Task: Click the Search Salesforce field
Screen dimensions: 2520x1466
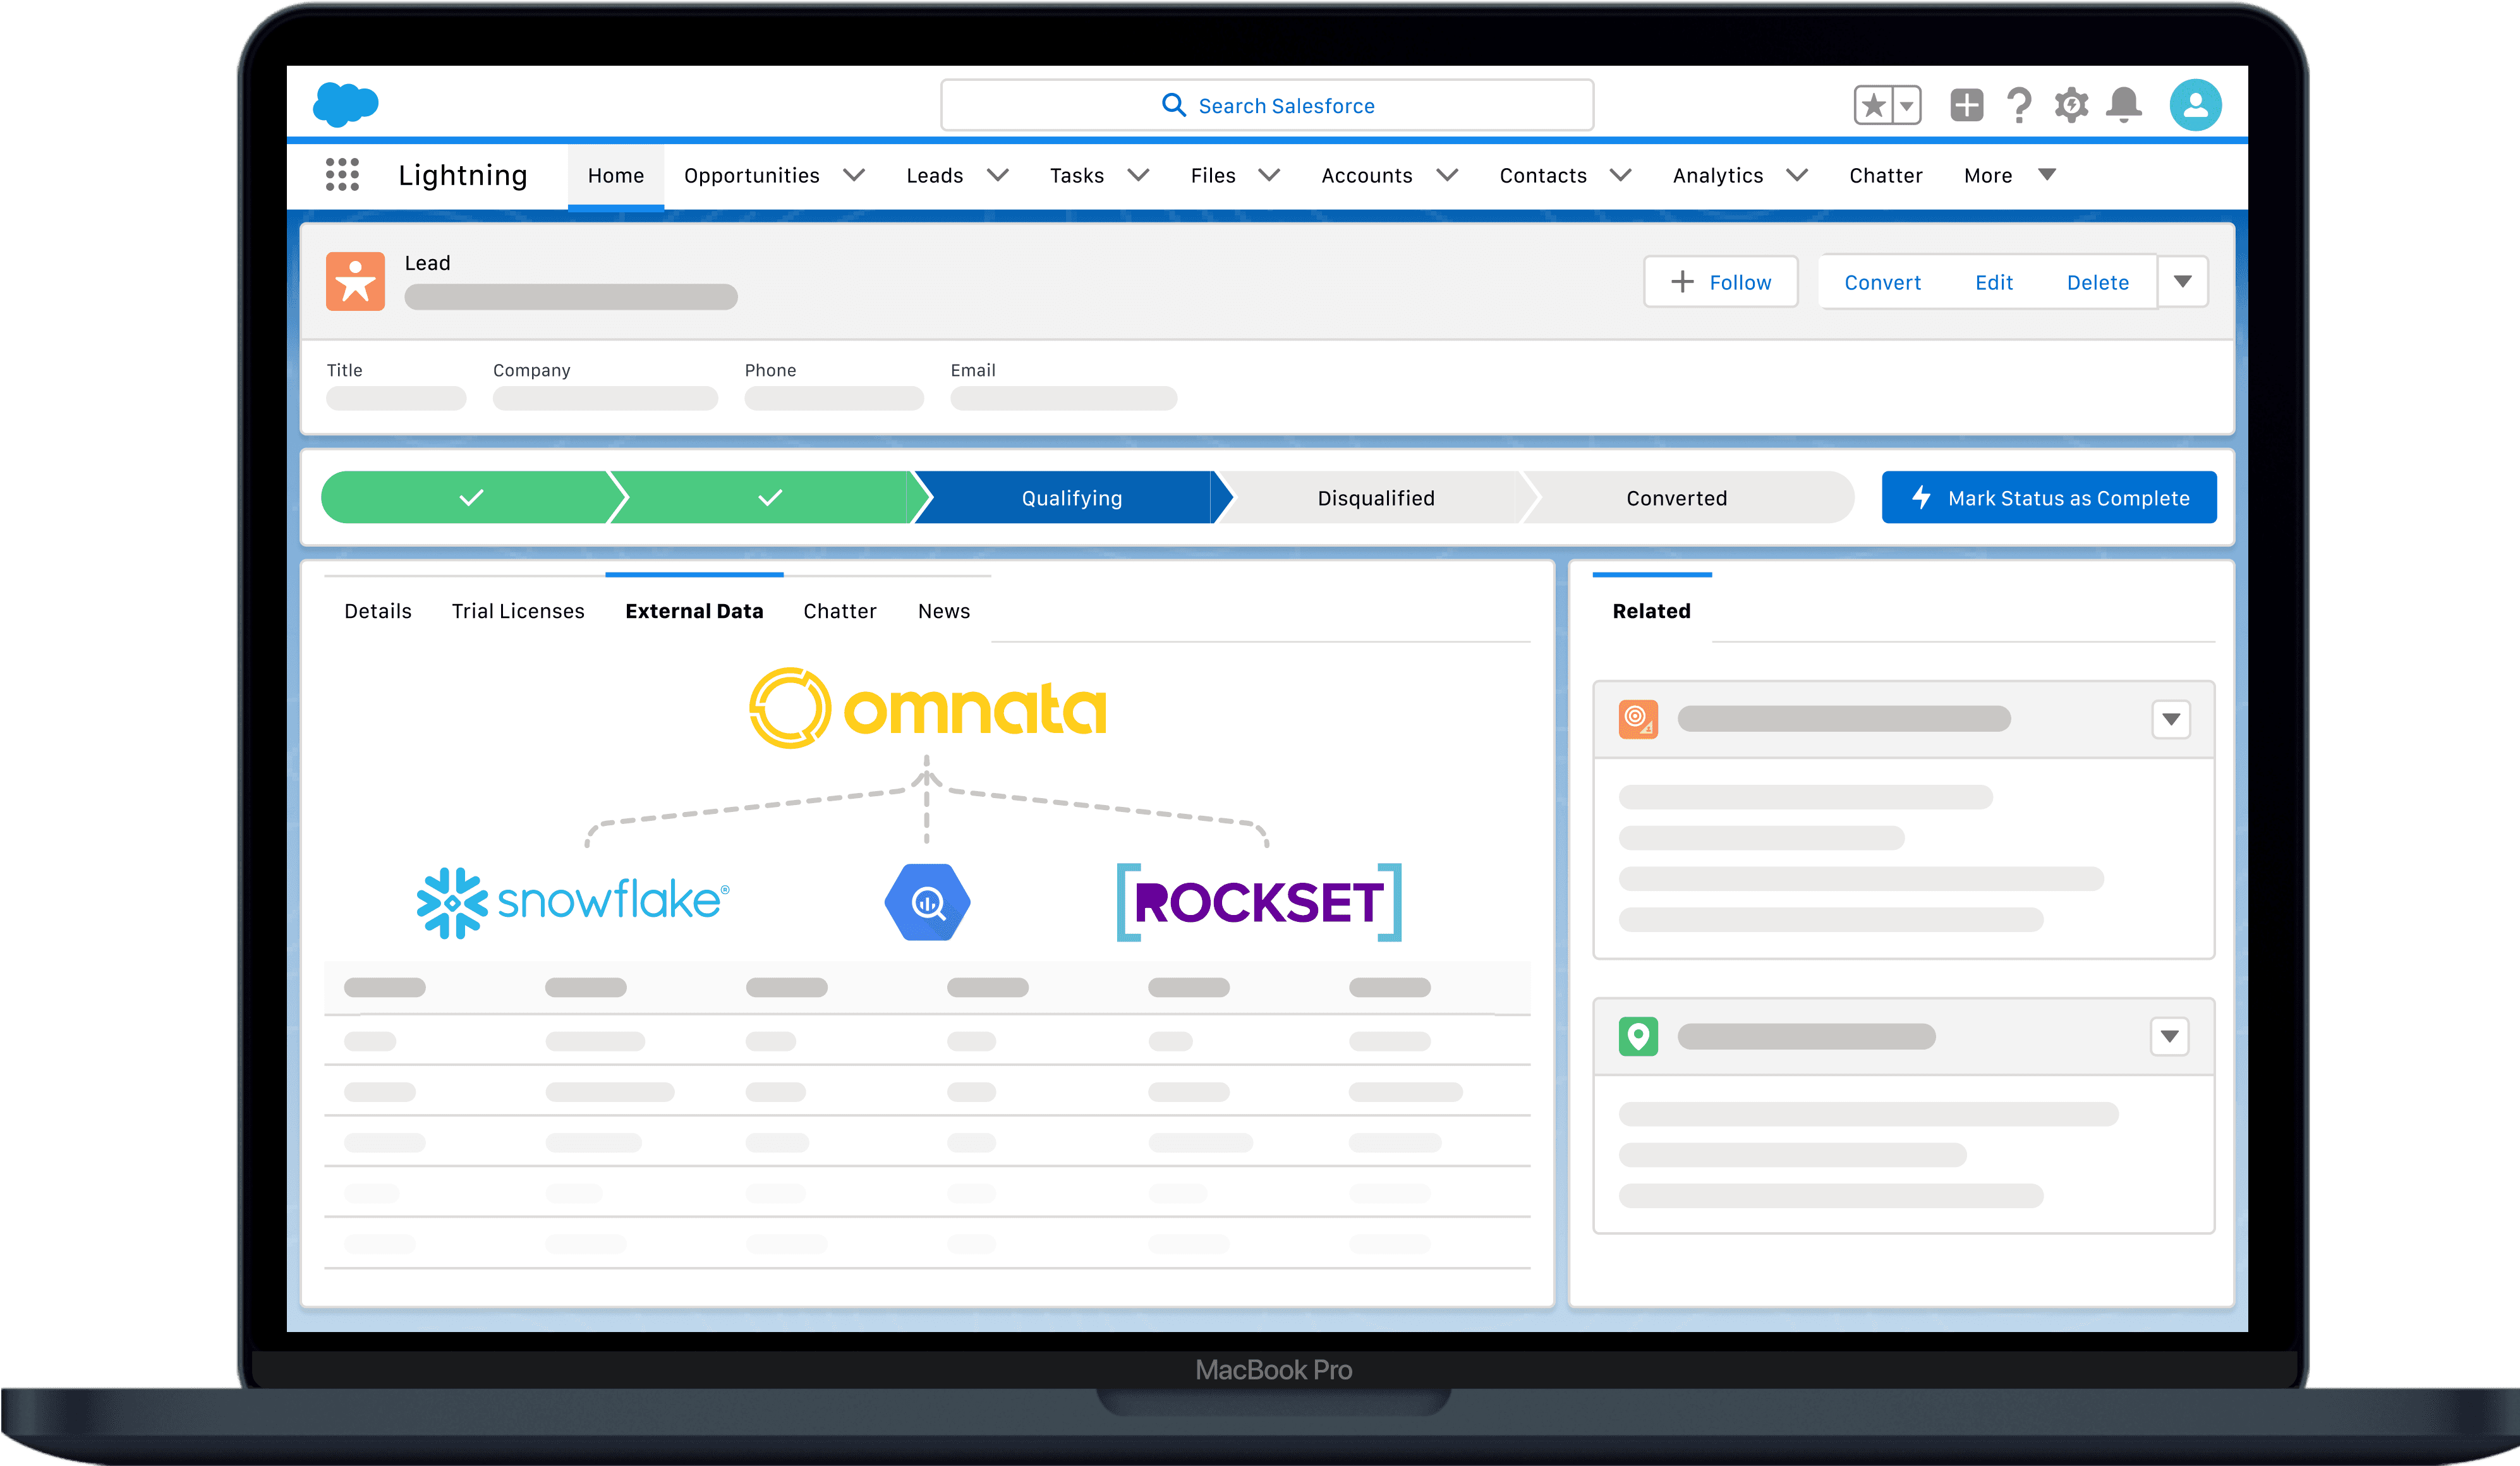Action: click(x=1266, y=105)
